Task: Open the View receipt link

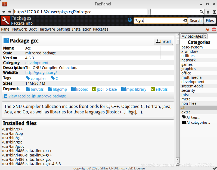Action: (x=19, y=96)
